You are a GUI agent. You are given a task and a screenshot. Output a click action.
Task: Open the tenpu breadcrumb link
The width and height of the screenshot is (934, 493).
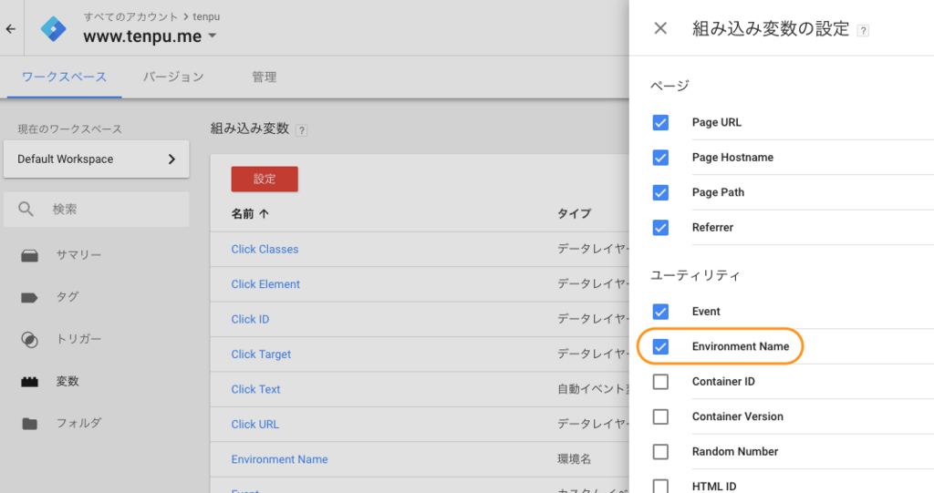pyautogui.click(x=206, y=16)
